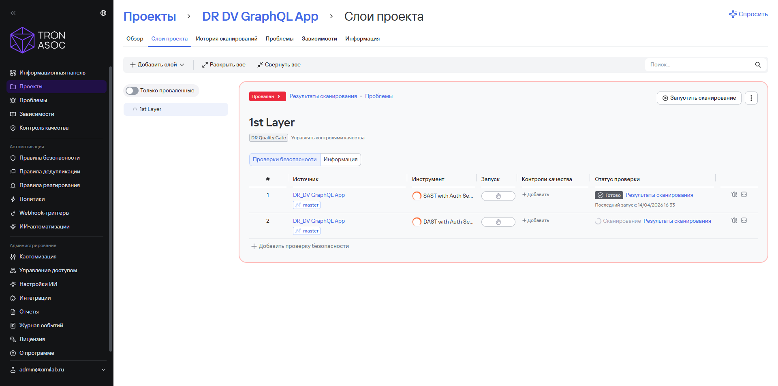The image size is (778, 386).
Task: Open Добавить слой dropdown
Action: coord(157,65)
